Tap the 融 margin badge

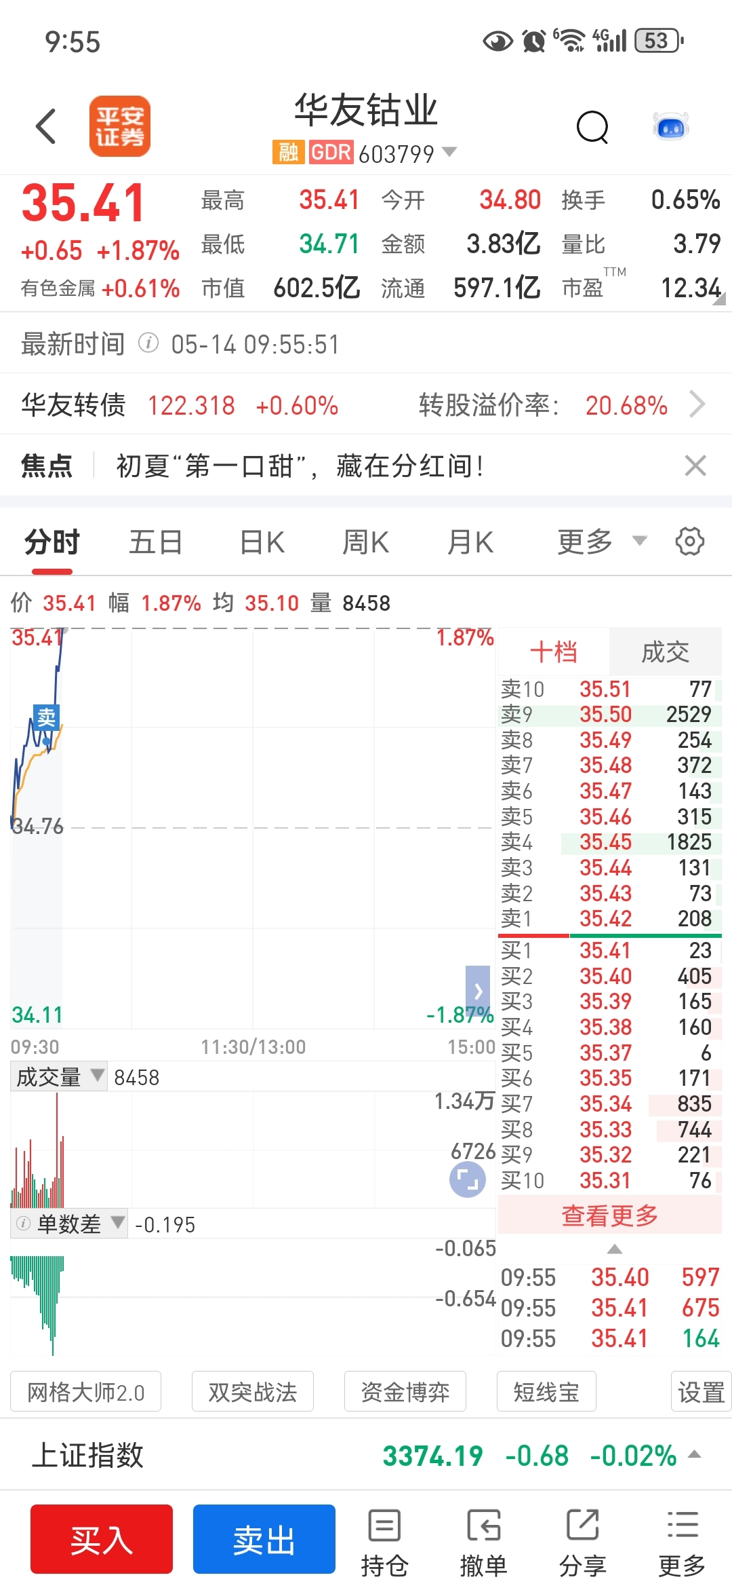(x=288, y=152)
